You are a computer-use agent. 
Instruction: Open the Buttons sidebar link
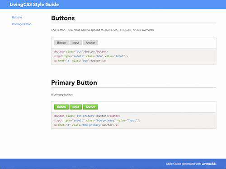[17, 17]
